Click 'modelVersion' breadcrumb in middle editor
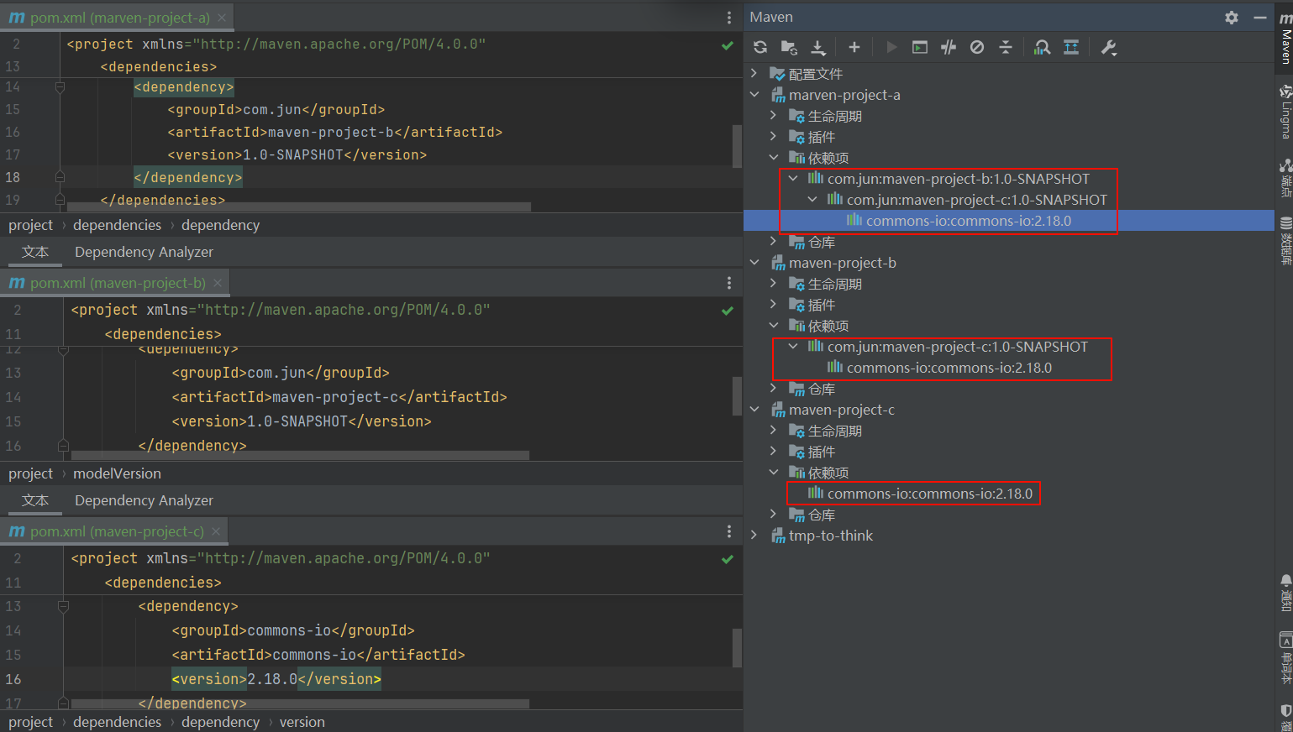The height and width of the screenshot is (732, 1293). 117,473
